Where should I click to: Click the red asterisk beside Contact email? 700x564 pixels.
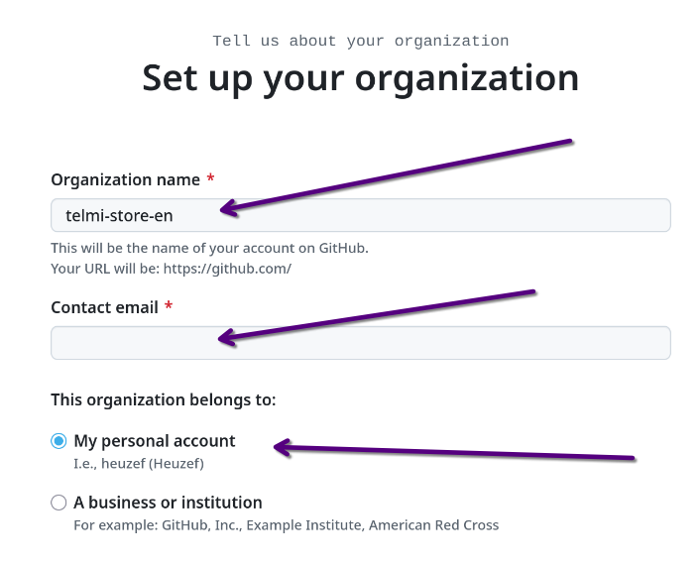(x=169, y=307)
